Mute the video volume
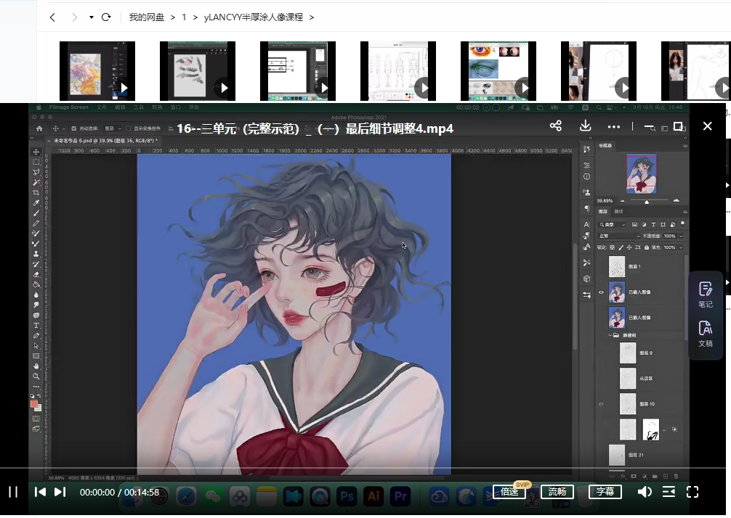 [x=645, y=492]
